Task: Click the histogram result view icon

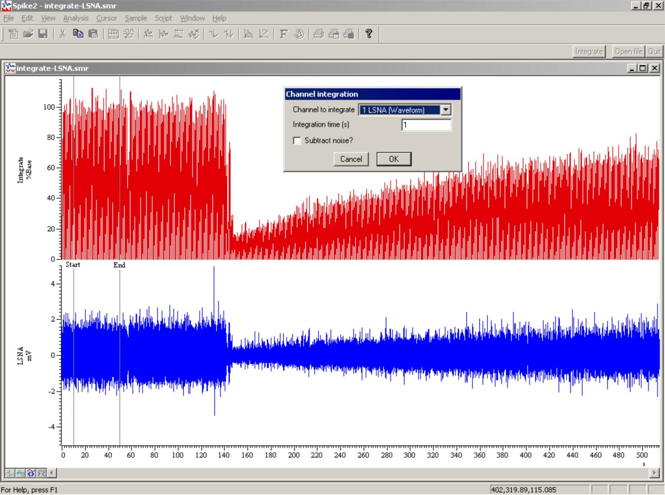Action: pyautogui.click(x=249, y=34)
